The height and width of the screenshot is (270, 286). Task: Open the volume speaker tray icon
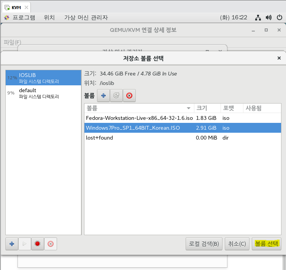pyautogui.click(x=269, y=17)
